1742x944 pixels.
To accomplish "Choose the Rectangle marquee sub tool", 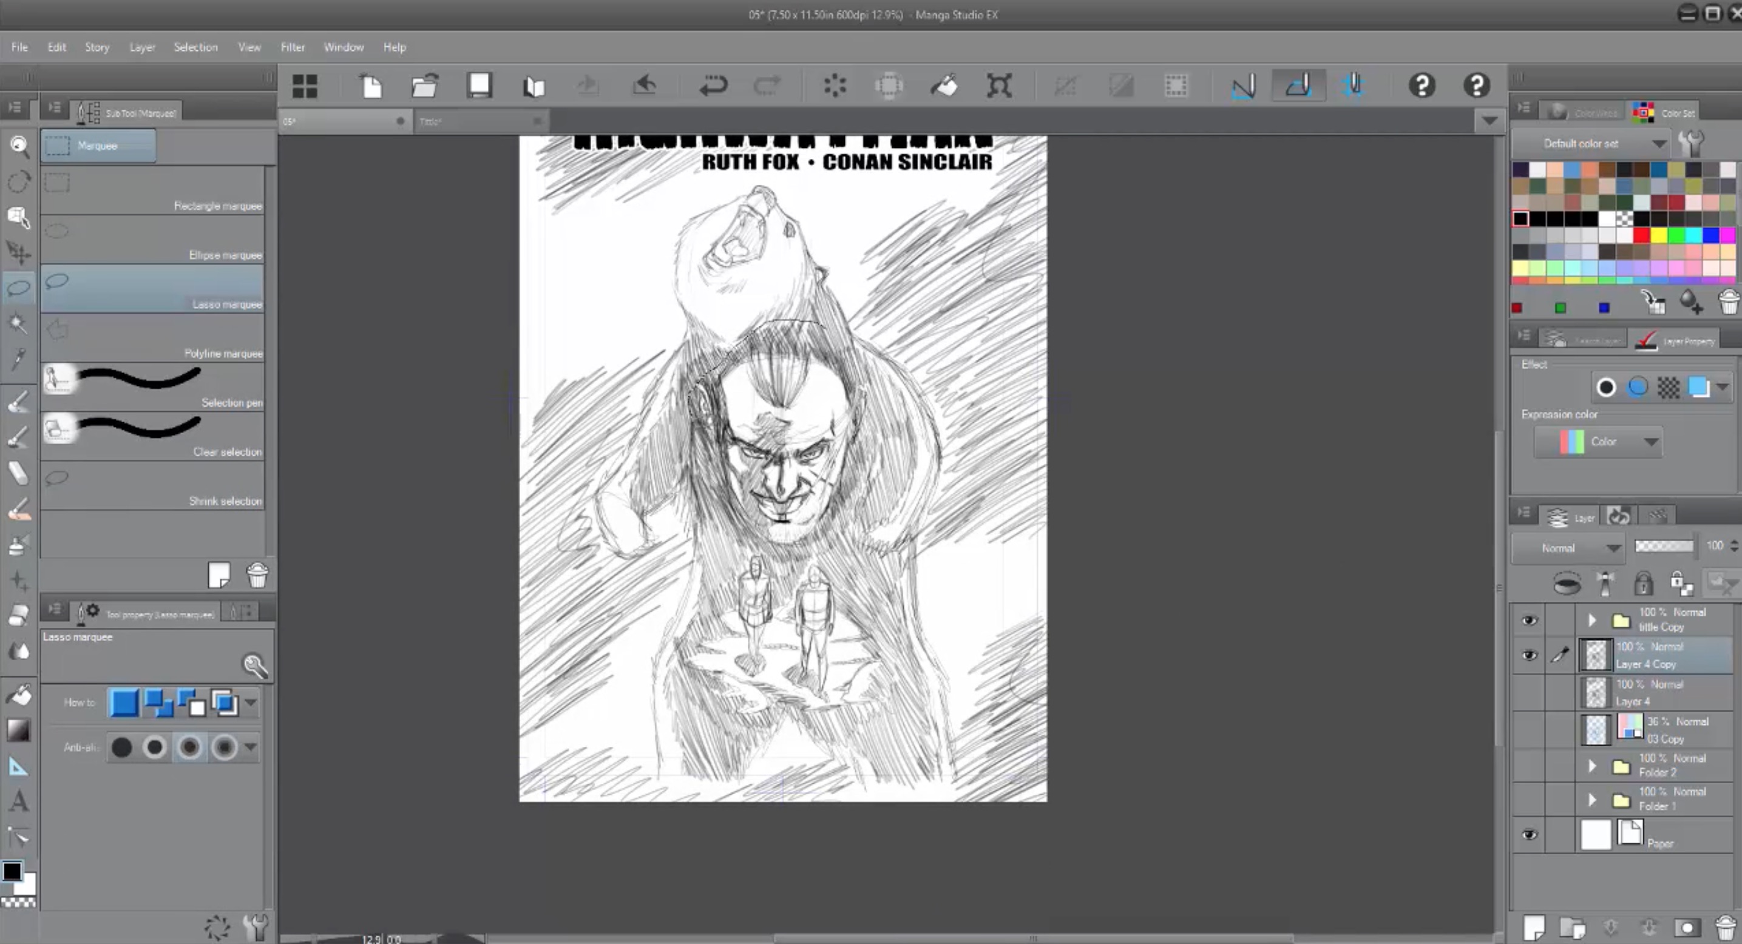I will click(152, 190).
